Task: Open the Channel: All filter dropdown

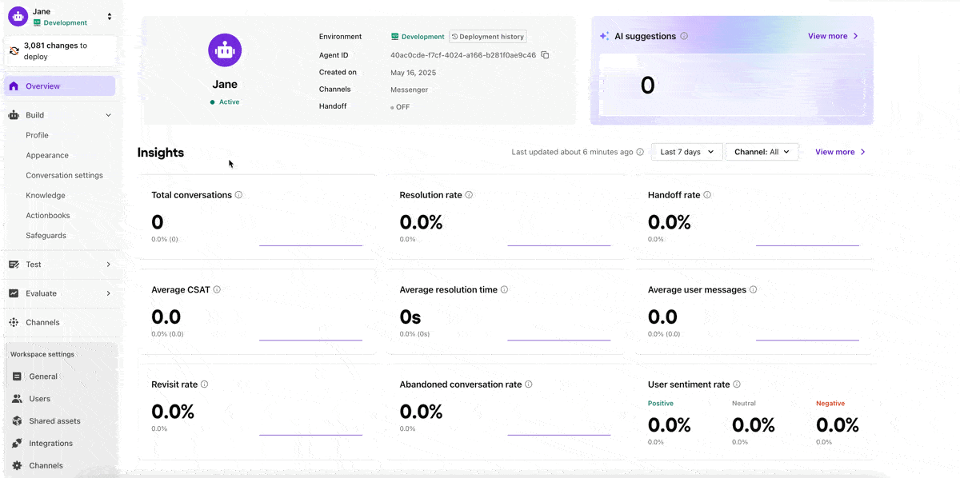Action: pyautogui.click(x=761, y=151)
